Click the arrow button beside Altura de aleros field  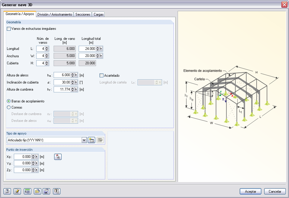tap(76, 75)
